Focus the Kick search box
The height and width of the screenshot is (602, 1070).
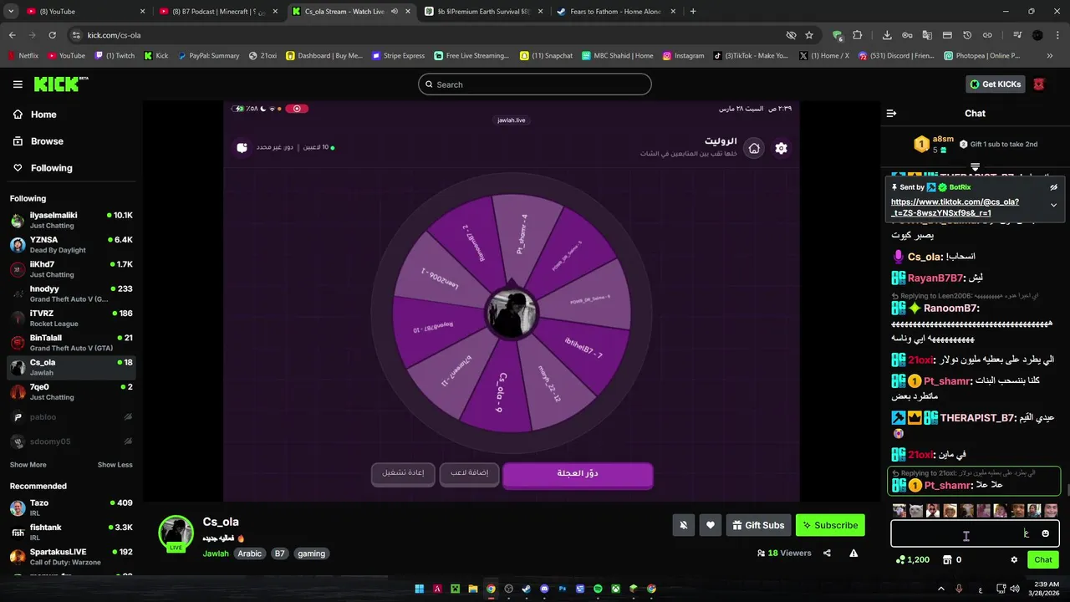tap(535, 84)
